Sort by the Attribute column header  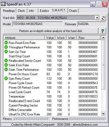point(24,38)
